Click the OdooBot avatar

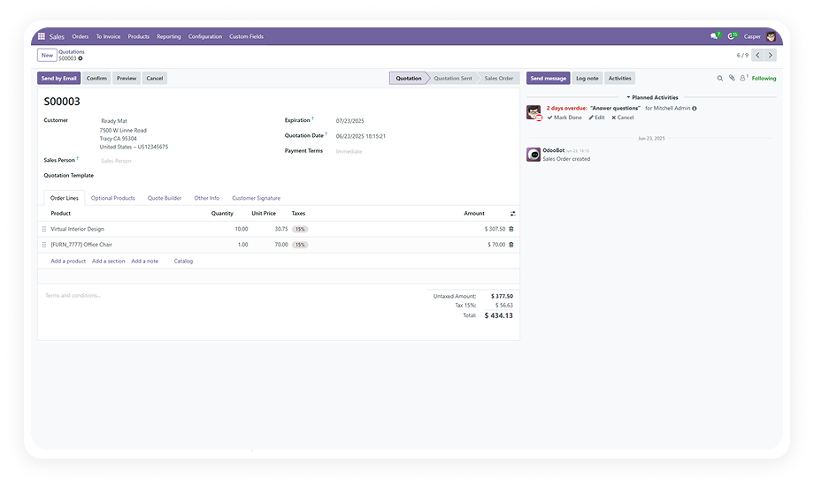tap(534, 154)
